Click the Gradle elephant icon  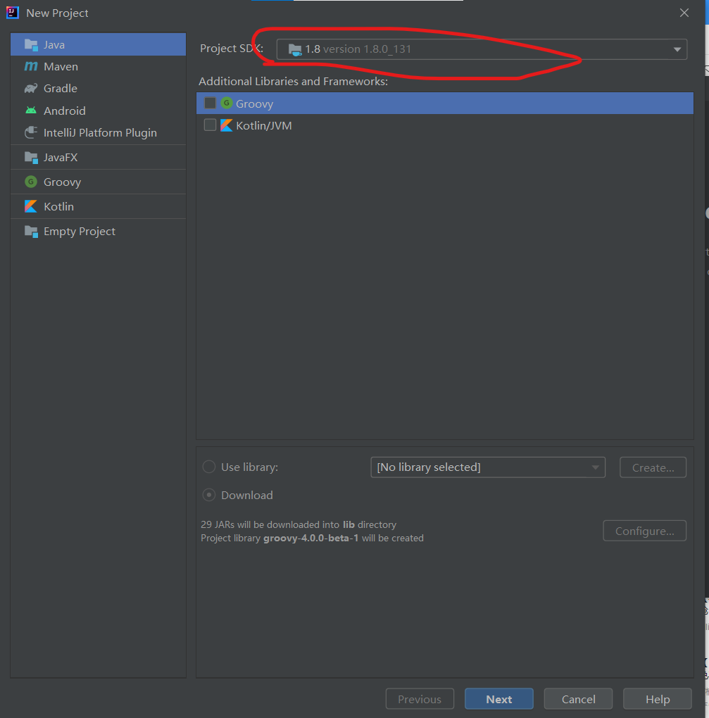(31, 88)
